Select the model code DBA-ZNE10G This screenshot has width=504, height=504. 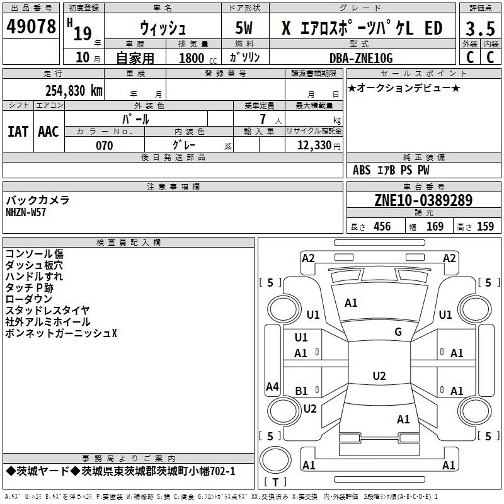click(361, 58)
